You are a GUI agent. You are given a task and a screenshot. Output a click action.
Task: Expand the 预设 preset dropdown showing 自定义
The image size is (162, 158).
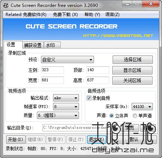click(x=67, y=59)
